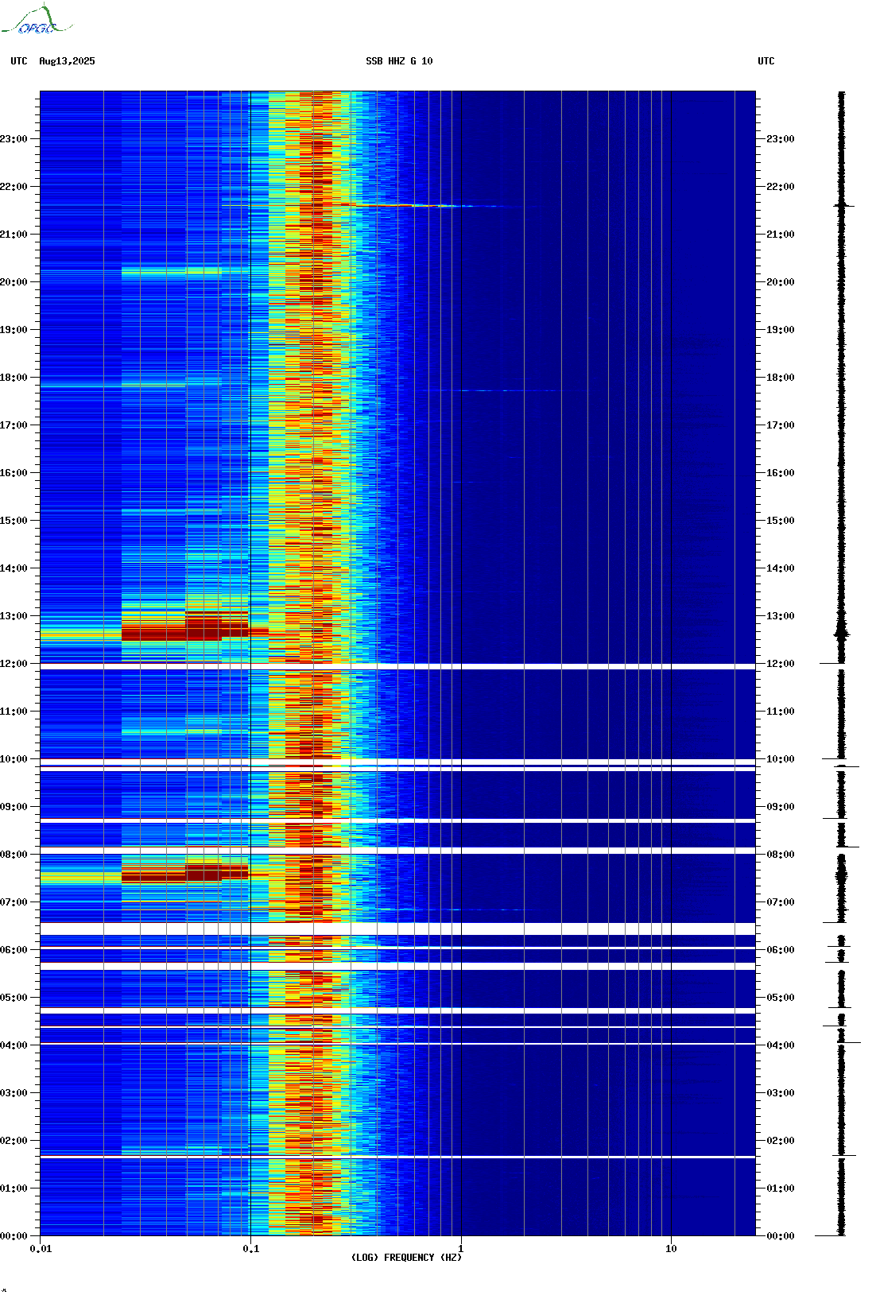Click 20:00 on the right time axis

pos(781,282)
